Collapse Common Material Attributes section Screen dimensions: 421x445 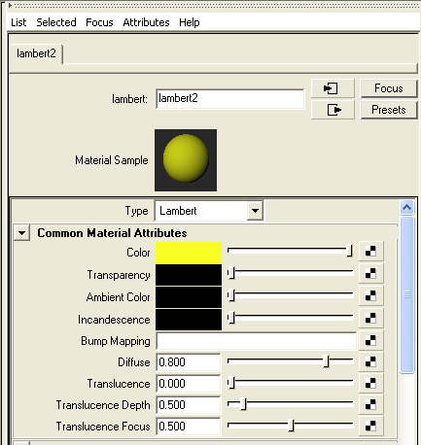click(x=21, y=233)
